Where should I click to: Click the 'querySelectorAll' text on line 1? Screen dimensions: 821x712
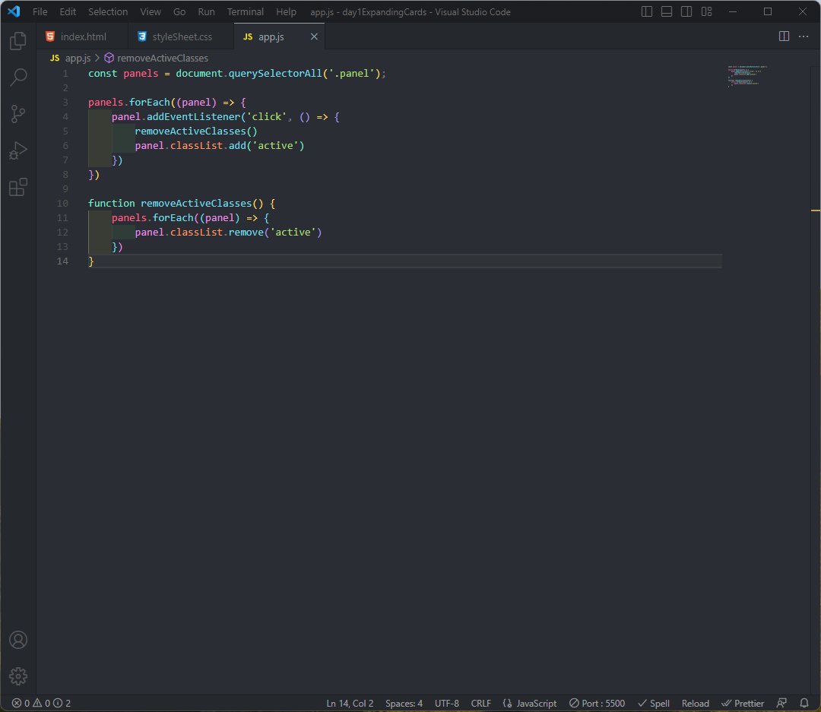(x=275, y=73)
